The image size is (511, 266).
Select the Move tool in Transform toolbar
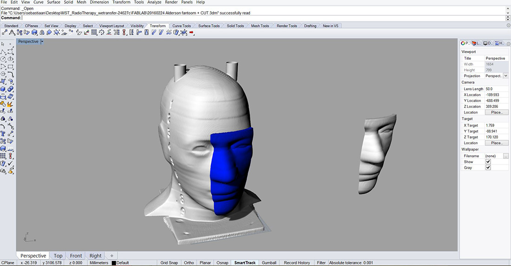[5, 32]
